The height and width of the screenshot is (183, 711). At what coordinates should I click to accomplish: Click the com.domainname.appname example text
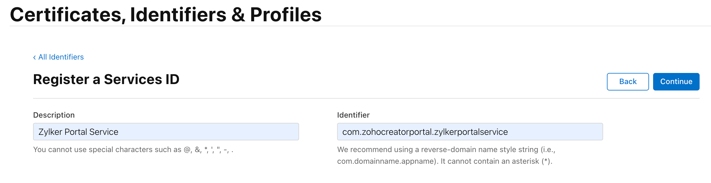pos(386,161)
